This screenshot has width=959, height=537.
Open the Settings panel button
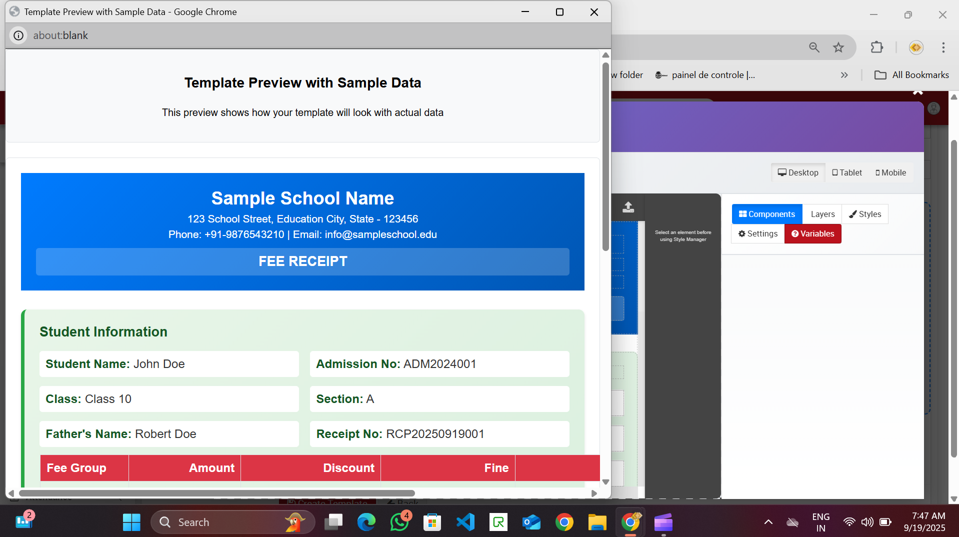(758, 233)
